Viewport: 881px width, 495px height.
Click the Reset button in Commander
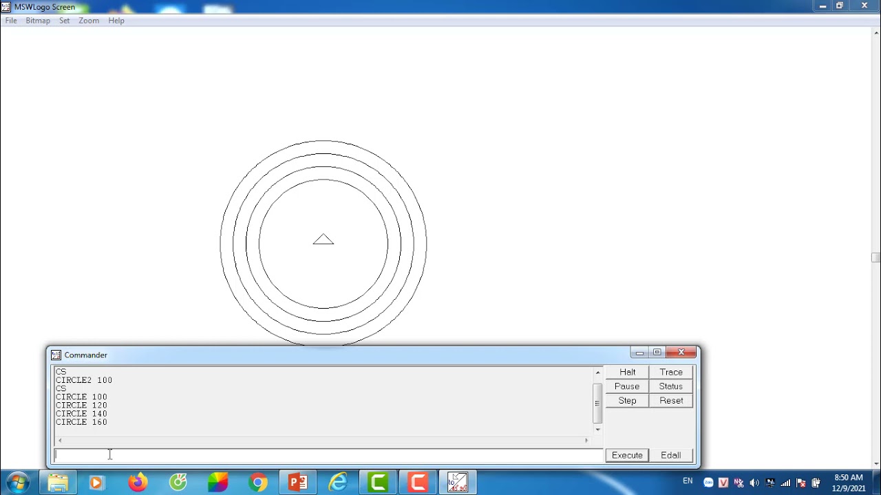point(671,401)
